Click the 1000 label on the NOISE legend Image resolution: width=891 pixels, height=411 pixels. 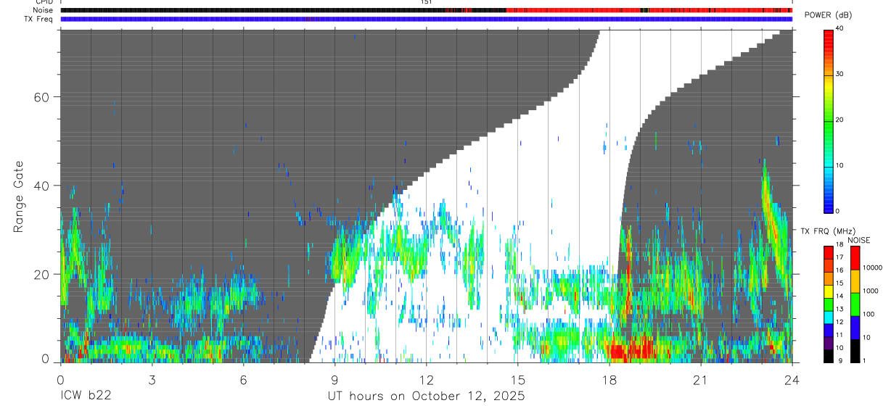(870, 291)
